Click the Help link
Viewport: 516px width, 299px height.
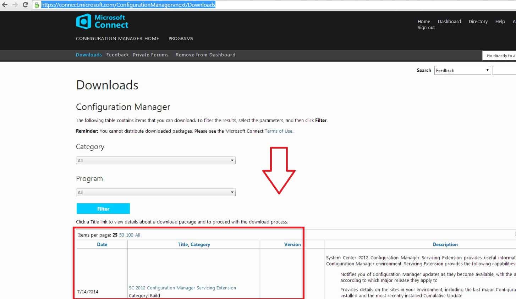[x=500, y=21]
